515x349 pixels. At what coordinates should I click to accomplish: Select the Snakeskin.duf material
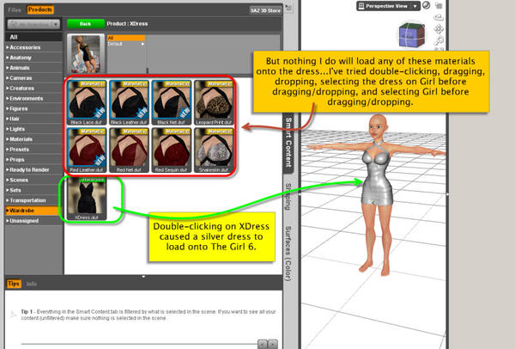pos(214,150)
